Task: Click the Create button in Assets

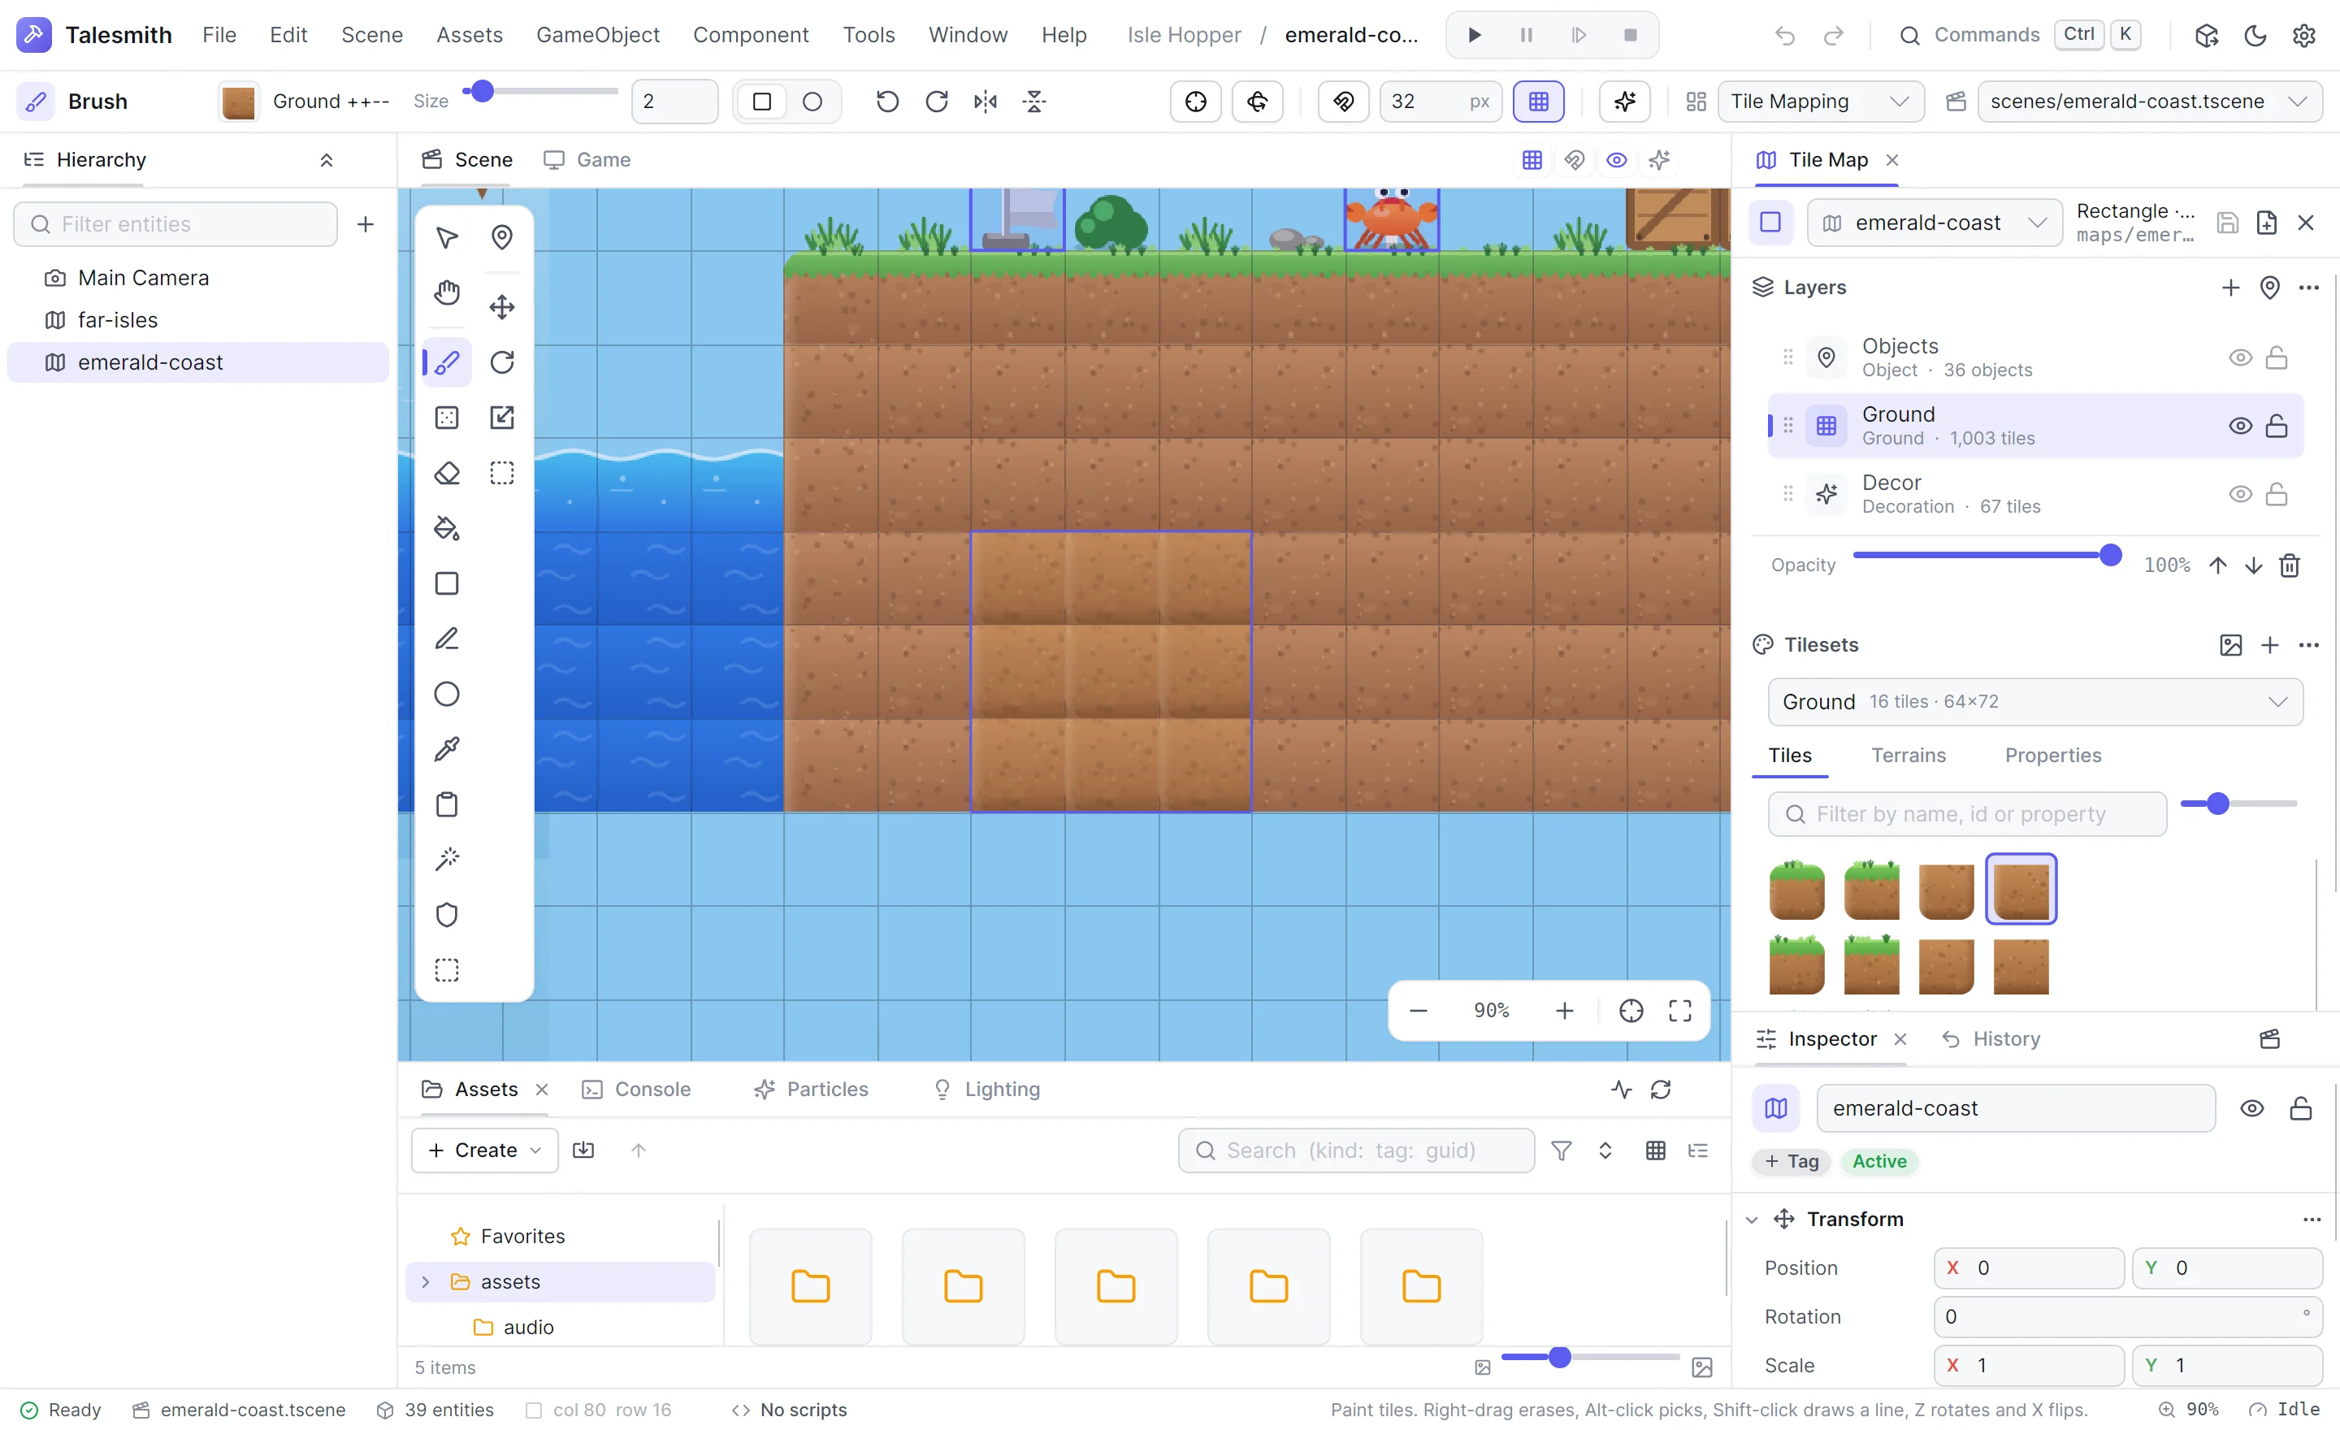Action: (484, 1150)
